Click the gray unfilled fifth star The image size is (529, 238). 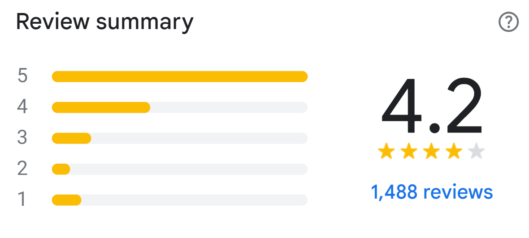pos(476,152)
